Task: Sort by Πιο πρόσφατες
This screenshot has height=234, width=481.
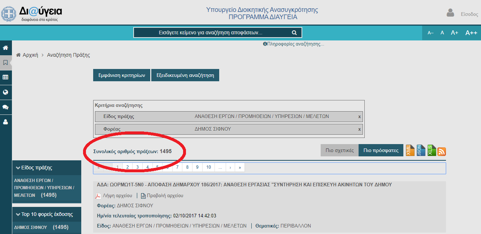Action: click(381, 151)
